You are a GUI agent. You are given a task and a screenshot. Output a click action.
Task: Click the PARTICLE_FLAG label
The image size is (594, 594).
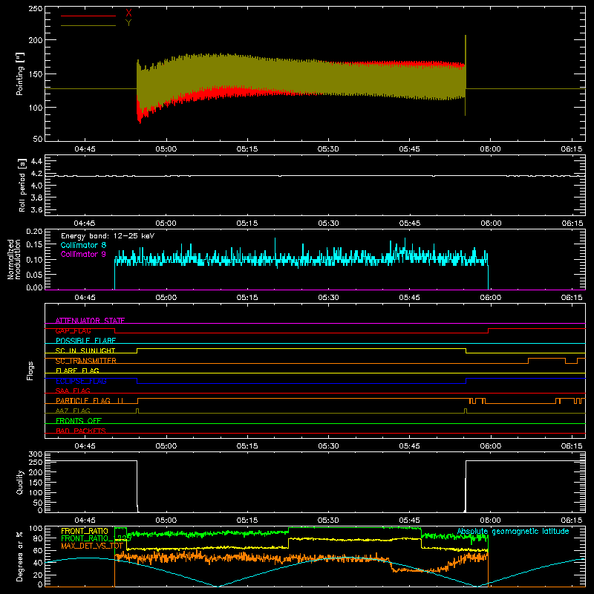(89, 400)
